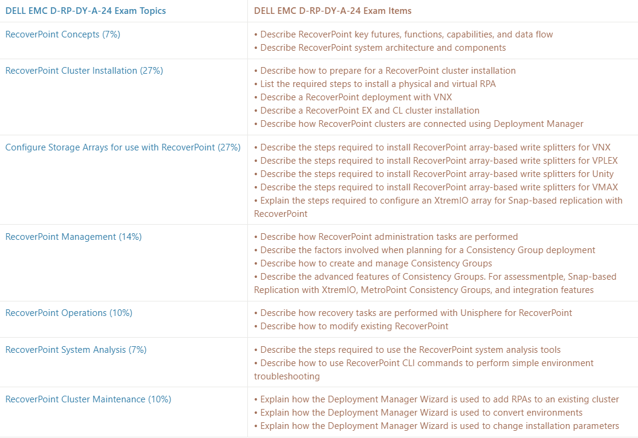
Task: Select the write splitters for VPLEX line
Action: [436, 161]
